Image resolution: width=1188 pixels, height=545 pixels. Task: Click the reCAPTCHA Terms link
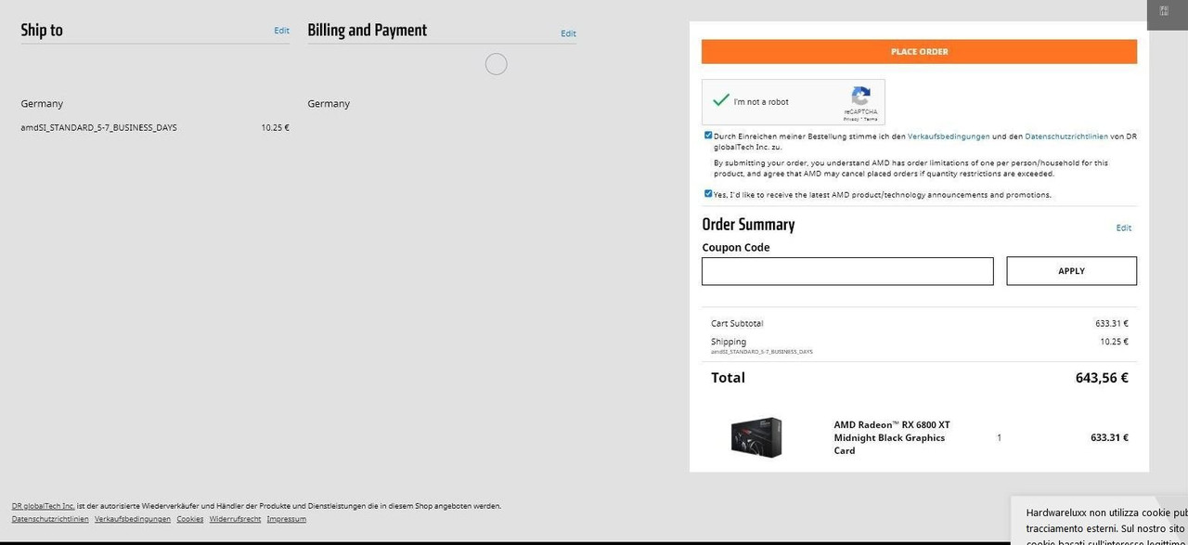tap(871, 119)
